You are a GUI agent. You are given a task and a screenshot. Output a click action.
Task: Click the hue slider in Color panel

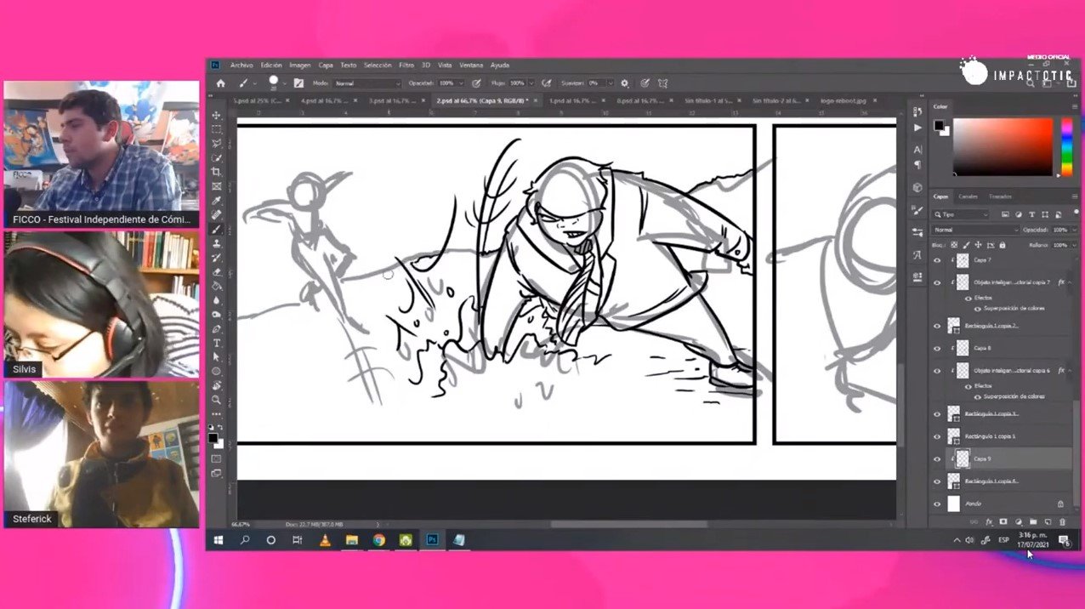[1067, 147]
